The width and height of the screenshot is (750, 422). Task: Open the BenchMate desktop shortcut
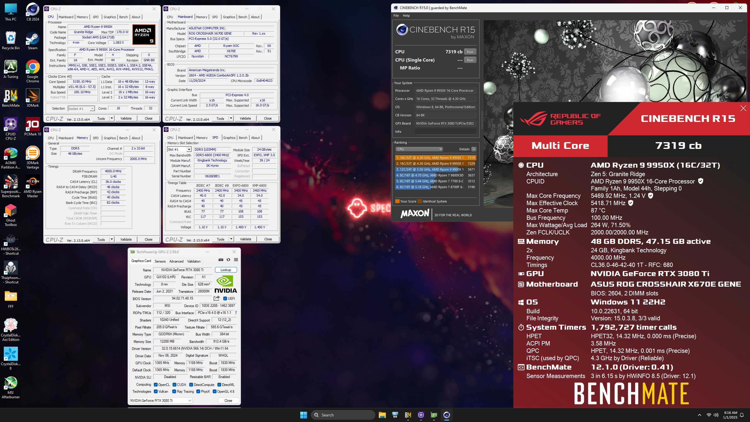11,98
